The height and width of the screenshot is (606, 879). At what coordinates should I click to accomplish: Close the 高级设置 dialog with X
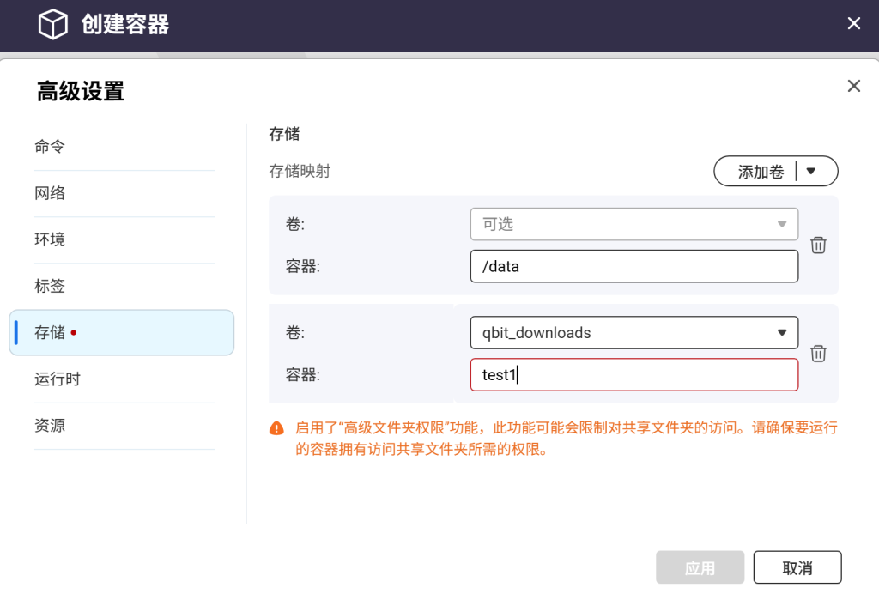coord(853,86)
